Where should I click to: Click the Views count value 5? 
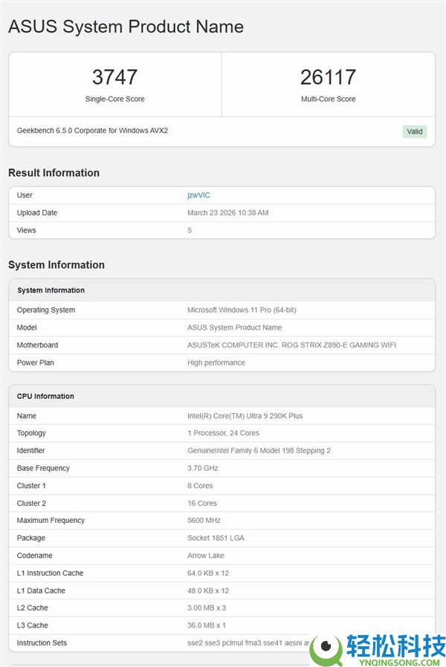tap(190, 230)
